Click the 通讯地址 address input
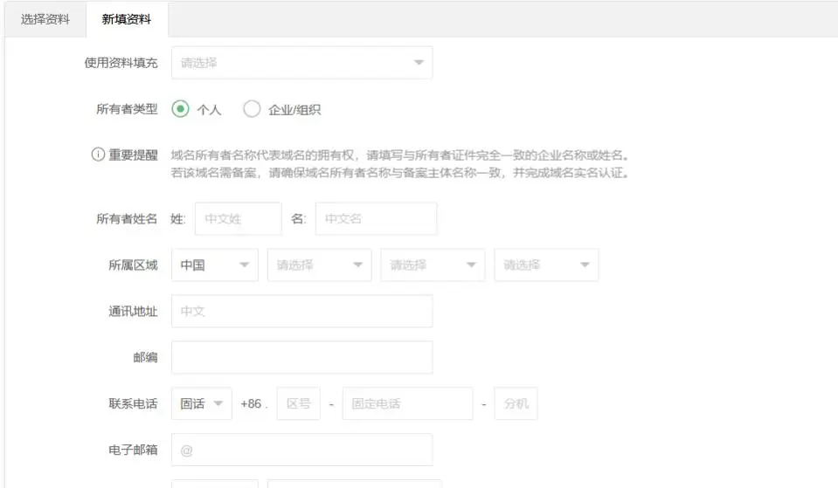The image size is (838, 488). [x=302, y=311]
